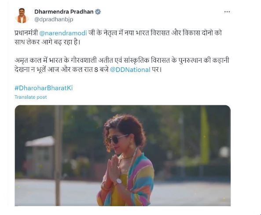Click the folded hands in the video
The height and width of the screenshot is (215, 261).
point(114,167)
